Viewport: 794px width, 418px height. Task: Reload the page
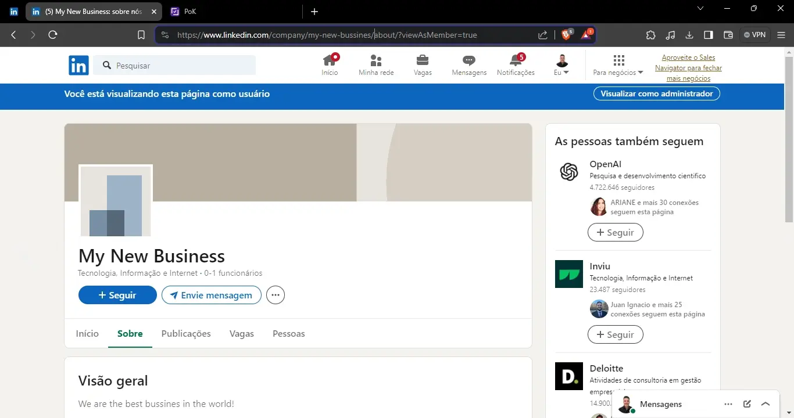[x=53, y=35]
